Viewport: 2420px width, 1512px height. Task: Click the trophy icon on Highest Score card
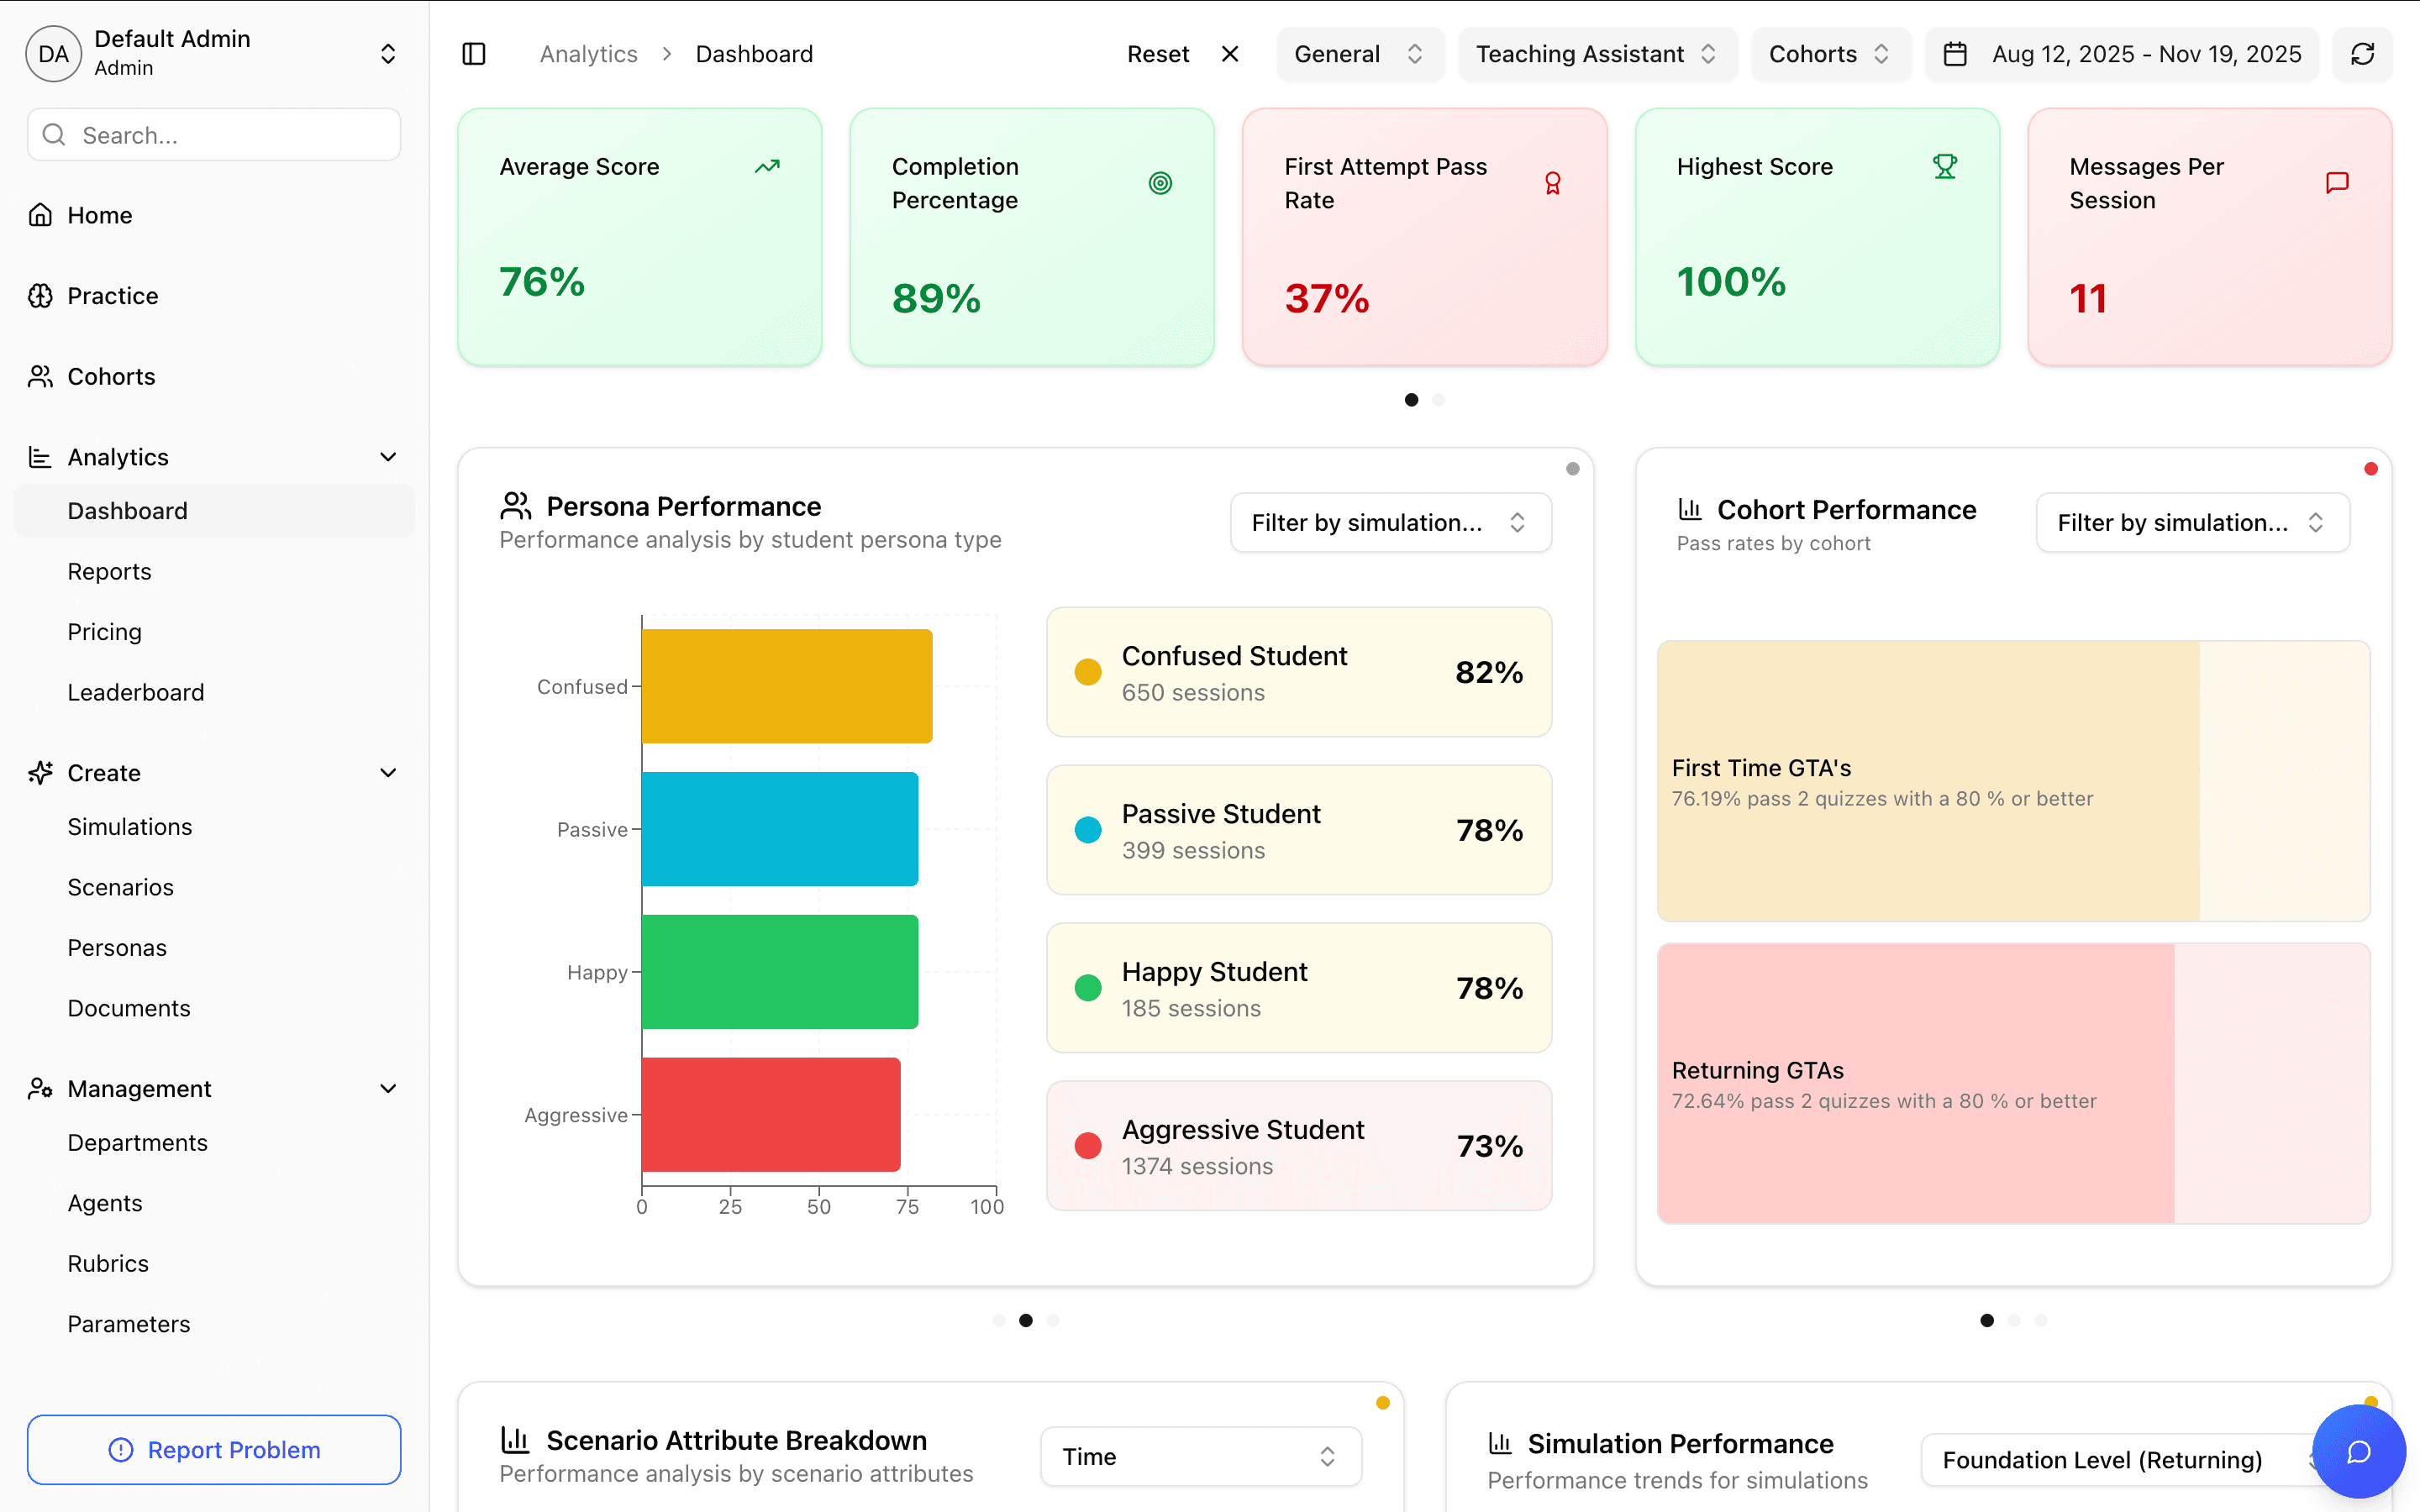[x=1944, y=166]
